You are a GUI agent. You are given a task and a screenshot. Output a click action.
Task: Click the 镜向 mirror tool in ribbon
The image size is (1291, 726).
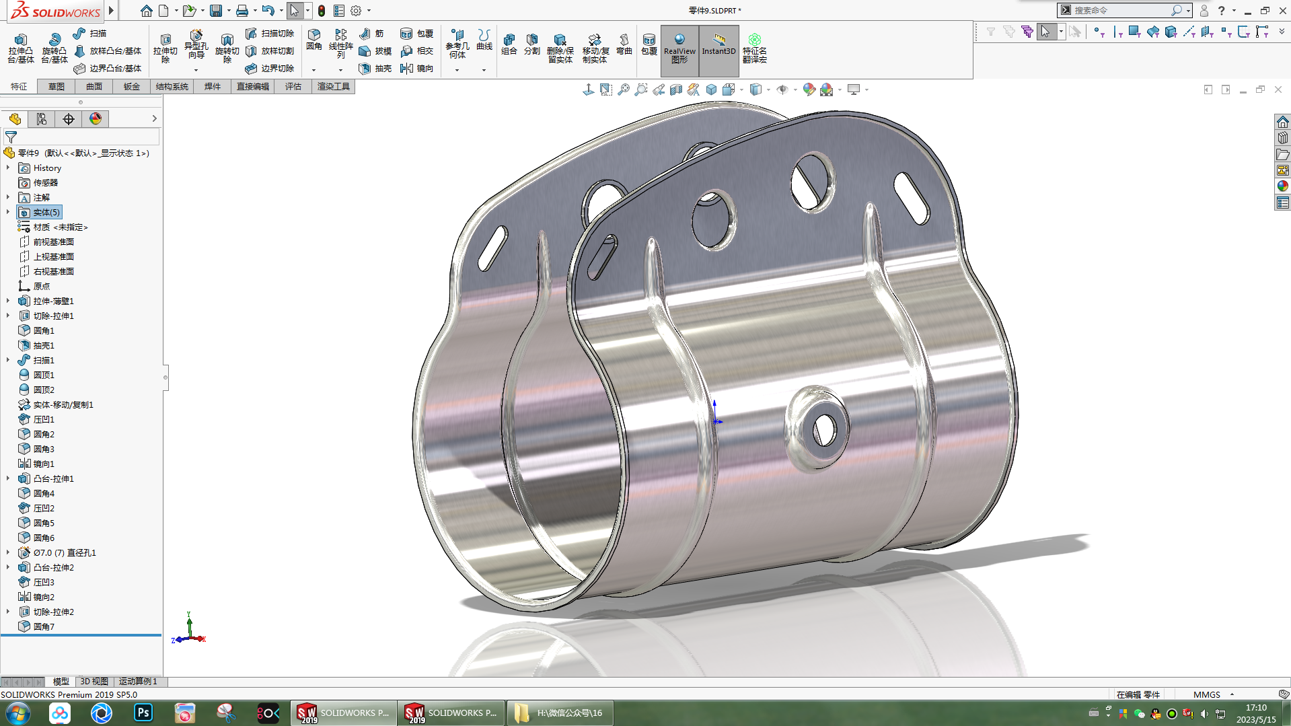(x=417, y=68)
